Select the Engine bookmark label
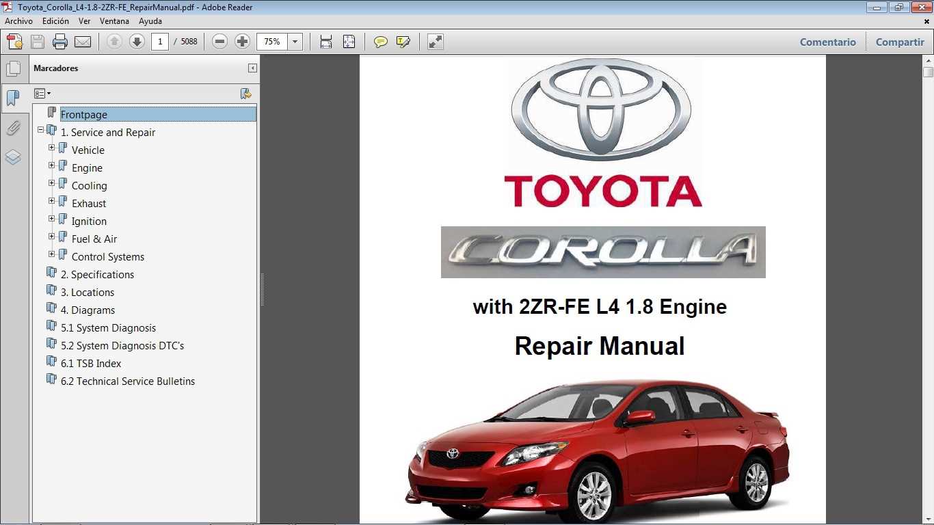The image size is (934, 525). tap(87, 168)
